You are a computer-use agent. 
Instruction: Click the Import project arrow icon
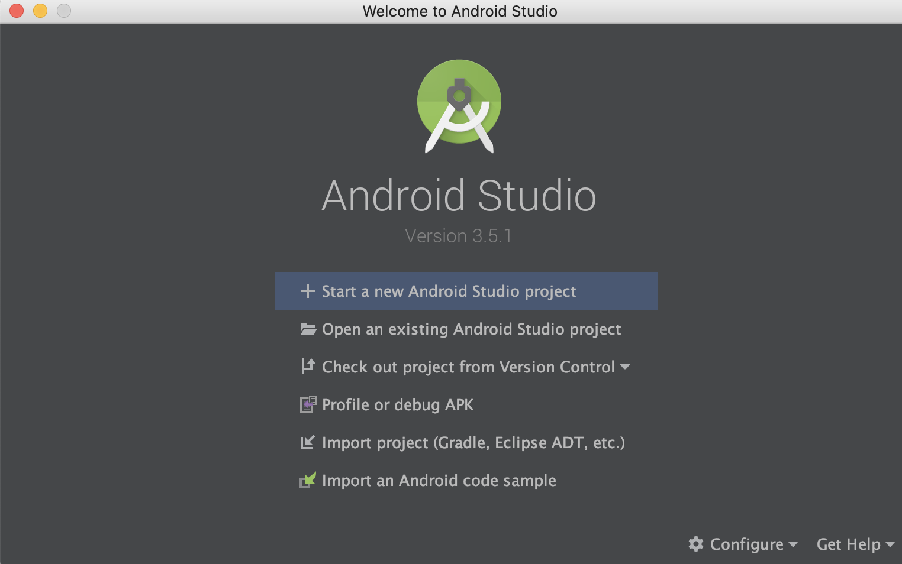pos(308,442)
